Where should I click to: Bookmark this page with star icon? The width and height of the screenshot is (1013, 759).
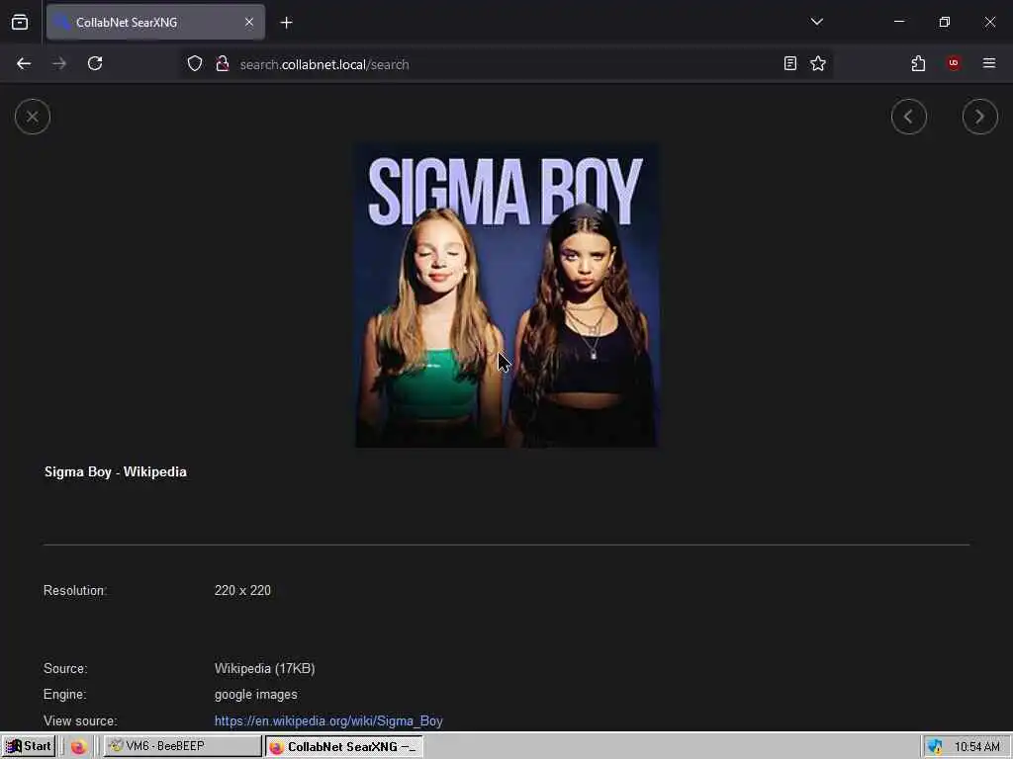tap(818, 64)
